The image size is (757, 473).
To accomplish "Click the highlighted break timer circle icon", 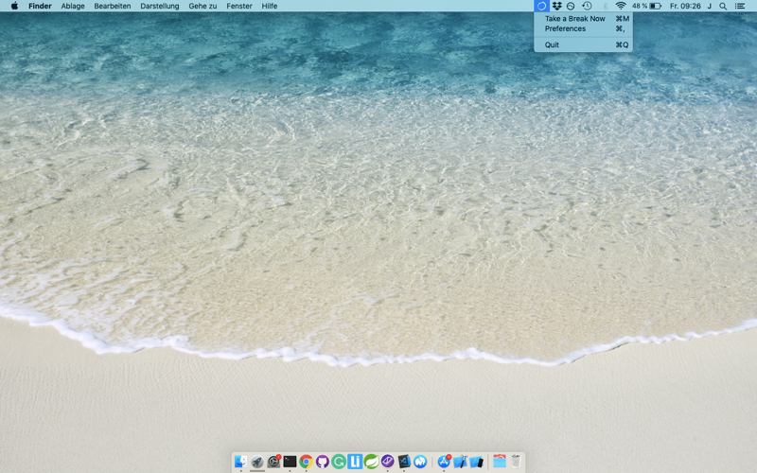I will pyautogui.click(x=541, y=6).
